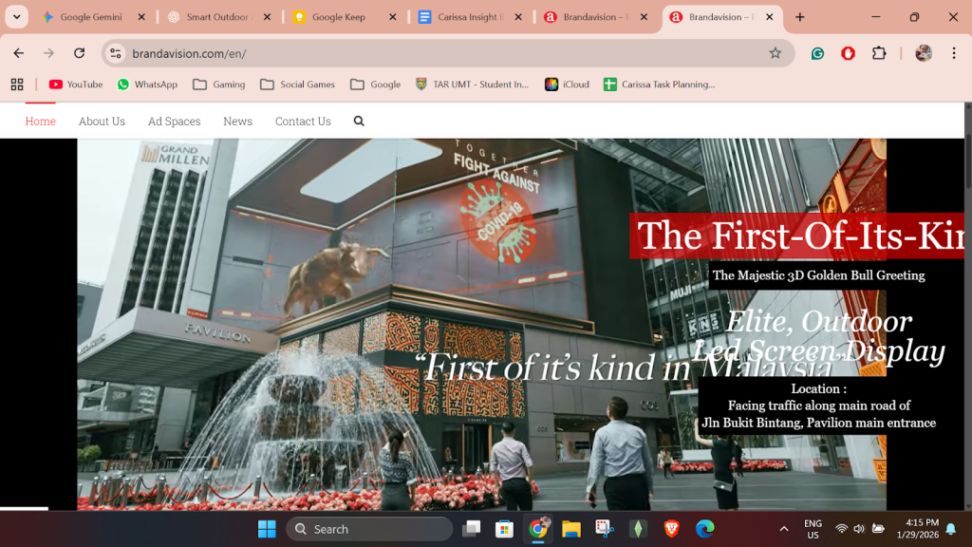Open battery status in system tray

coord(878,529)
